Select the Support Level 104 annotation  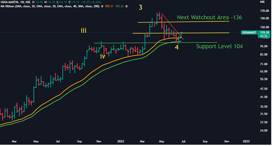click(220, 46)
